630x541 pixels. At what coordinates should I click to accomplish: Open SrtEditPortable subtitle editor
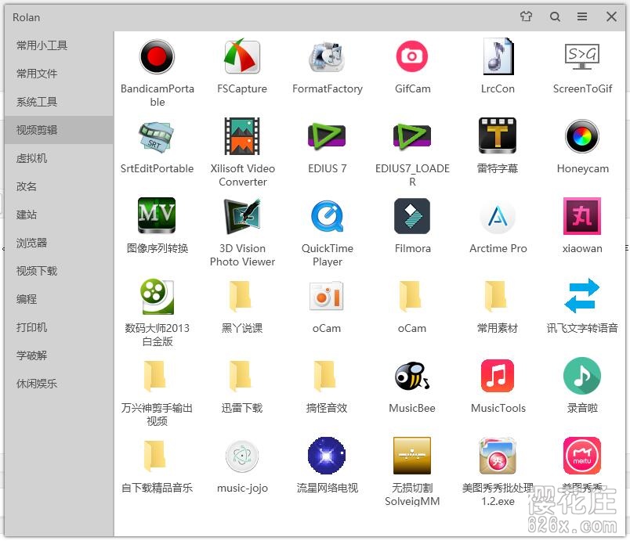(157, 136)
